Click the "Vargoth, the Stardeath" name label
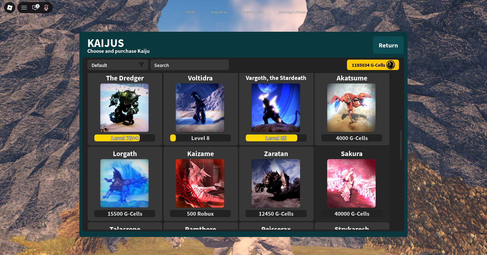 point(276,78)
